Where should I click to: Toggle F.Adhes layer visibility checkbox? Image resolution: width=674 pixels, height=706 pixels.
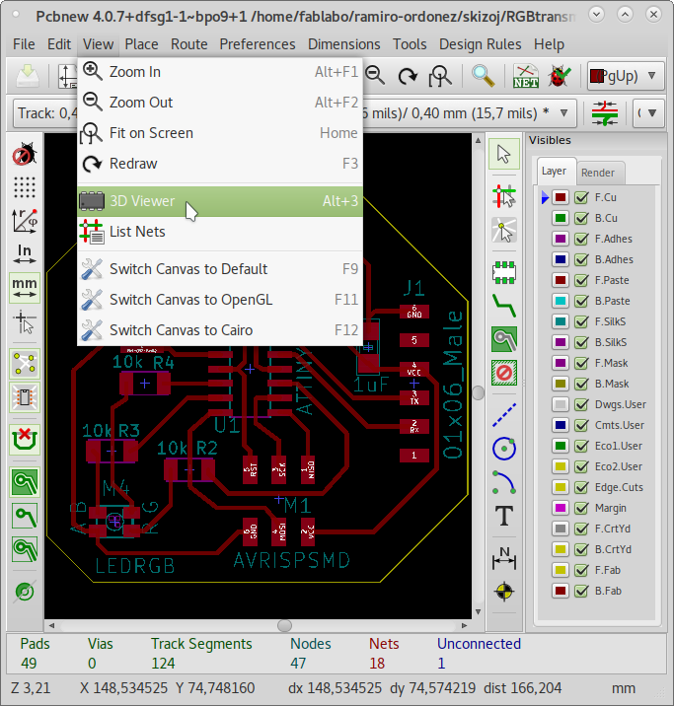click(581, 239)
